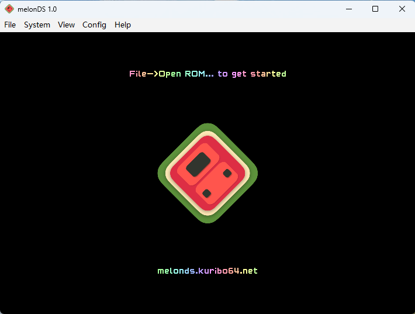415x314 pixels.
Task: Click the melonds.kuribo64.net text
Action: 207,271
